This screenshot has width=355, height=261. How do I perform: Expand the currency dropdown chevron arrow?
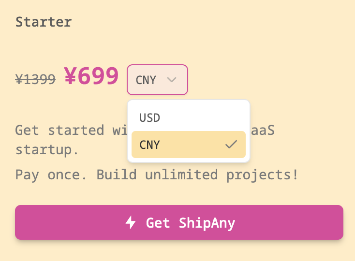point(171,79)
